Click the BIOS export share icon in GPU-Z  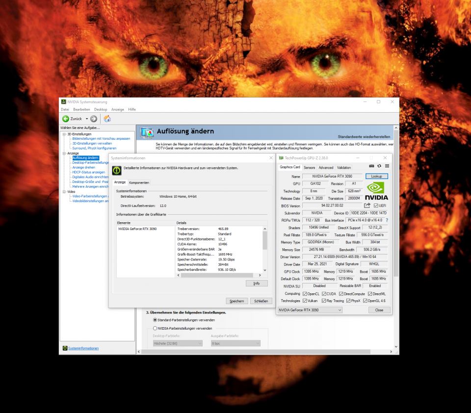tap(367, 206)
